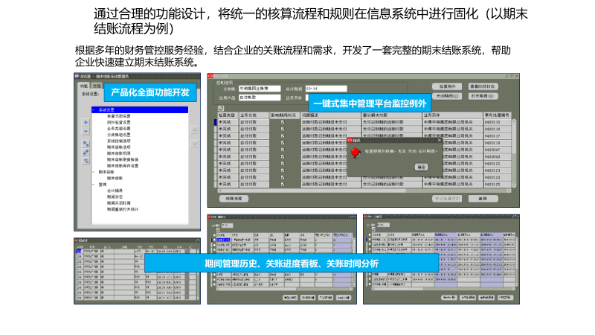Toggle the checkbox in row 9400136
The height and width of the screenshot is (335, 595).
[x=283, y=129]
